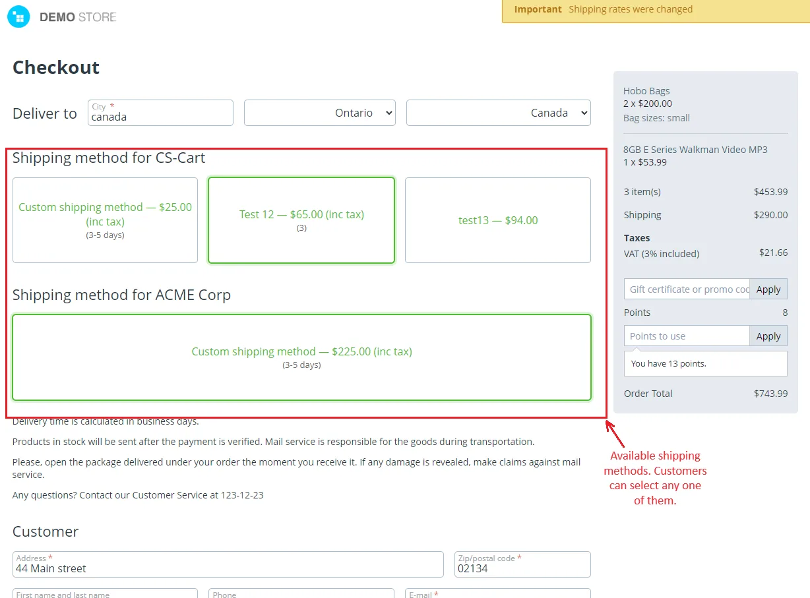
Task: Click the Points to use field
Action: coord(687,336)
